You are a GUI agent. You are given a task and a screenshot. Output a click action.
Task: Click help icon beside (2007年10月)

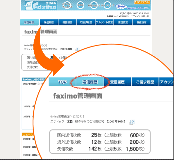coord(133,122)
